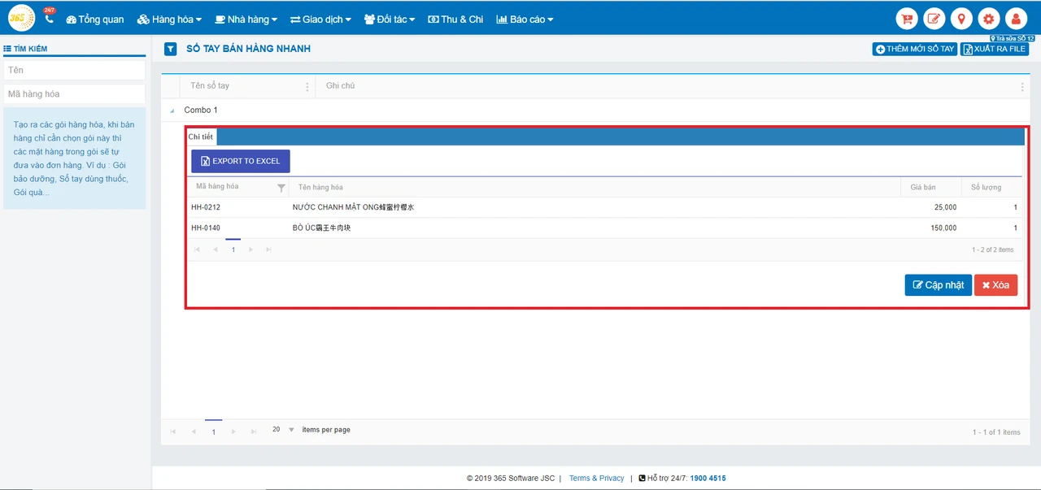Click the hotline number 1900 4515

708,479
